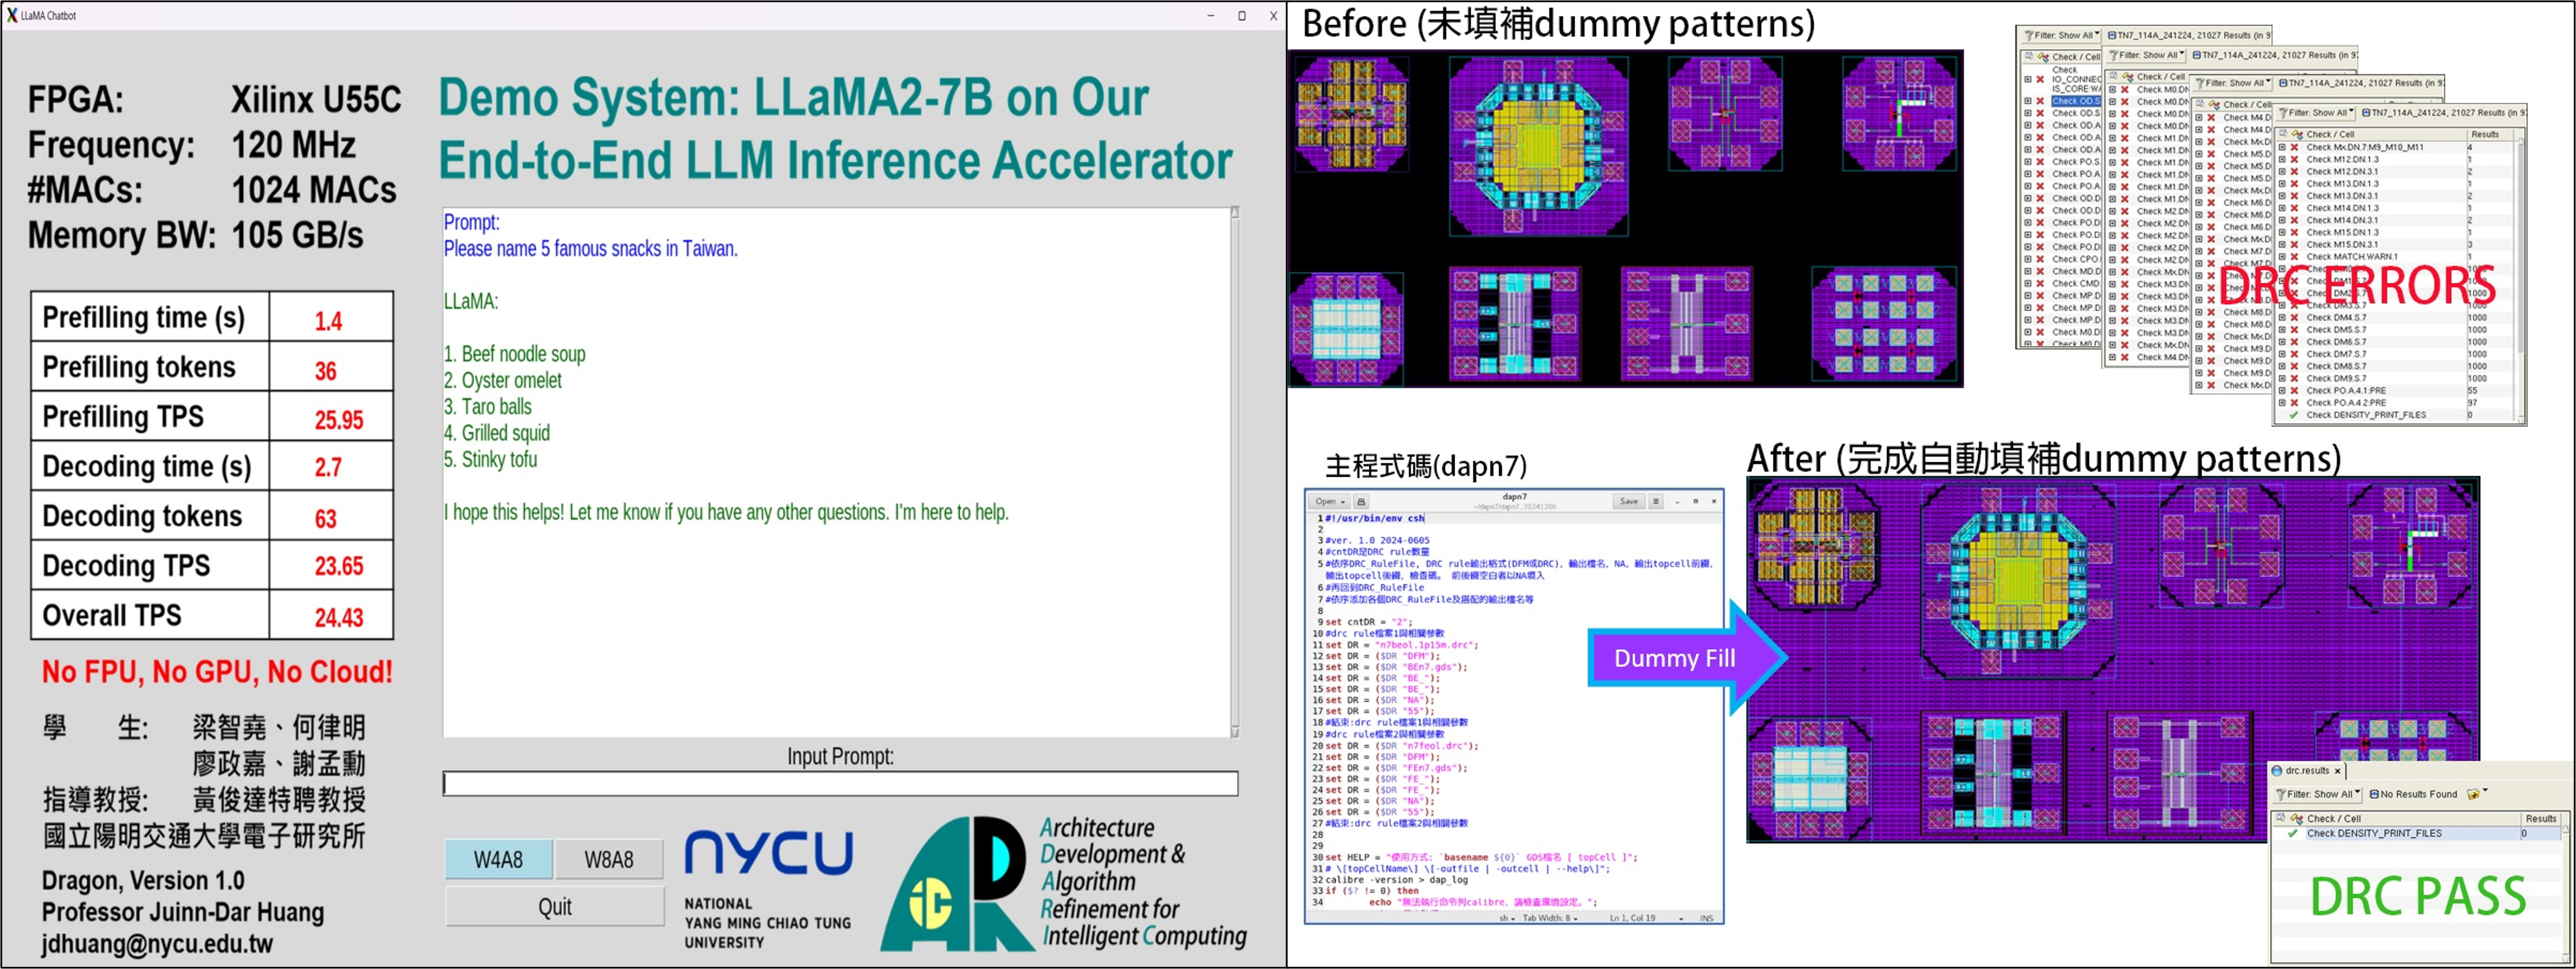
Task: Click the No Results Found database icon
Action: pyautogui.click(x=2374, y=794)
